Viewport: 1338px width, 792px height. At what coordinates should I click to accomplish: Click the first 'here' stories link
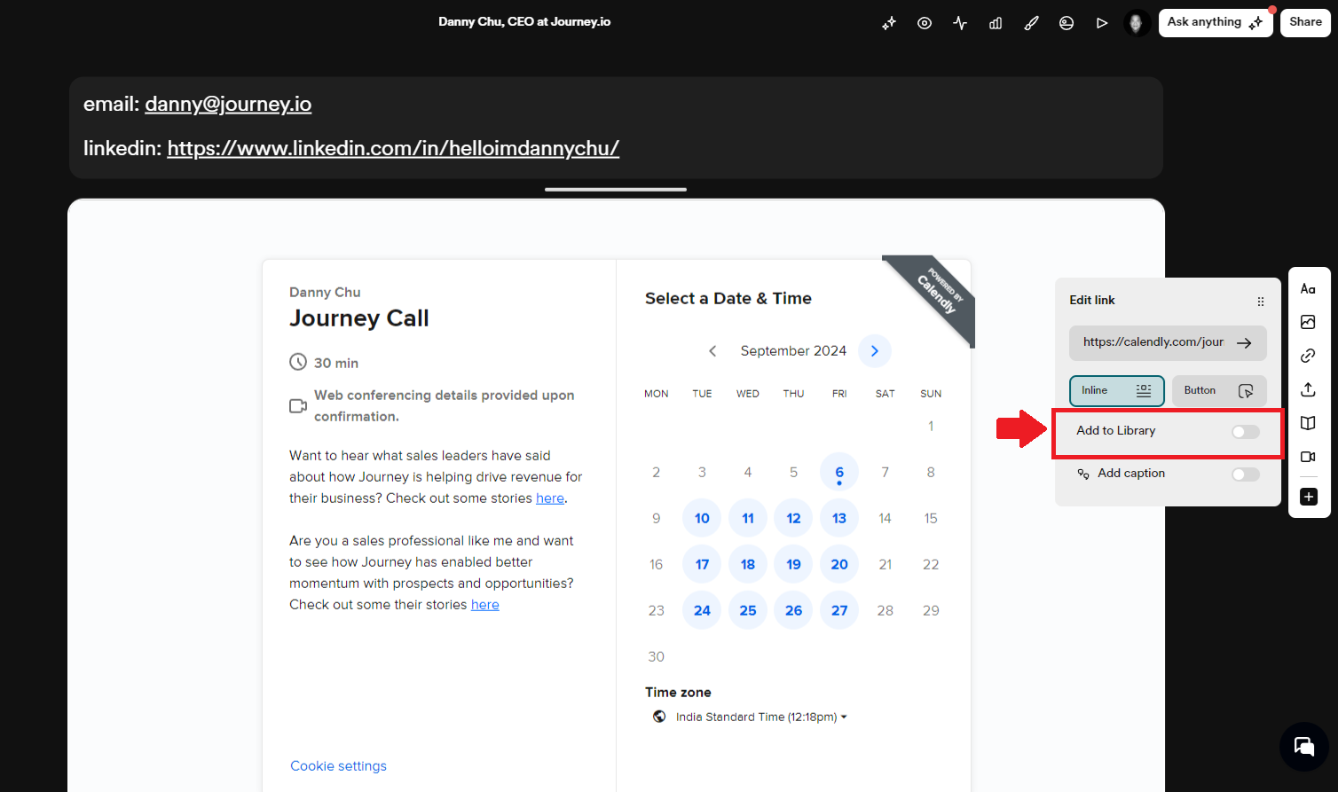(550, 498)
